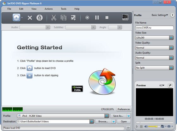Start ripping with the record button
177x131 pixels.
click(87, 17)
